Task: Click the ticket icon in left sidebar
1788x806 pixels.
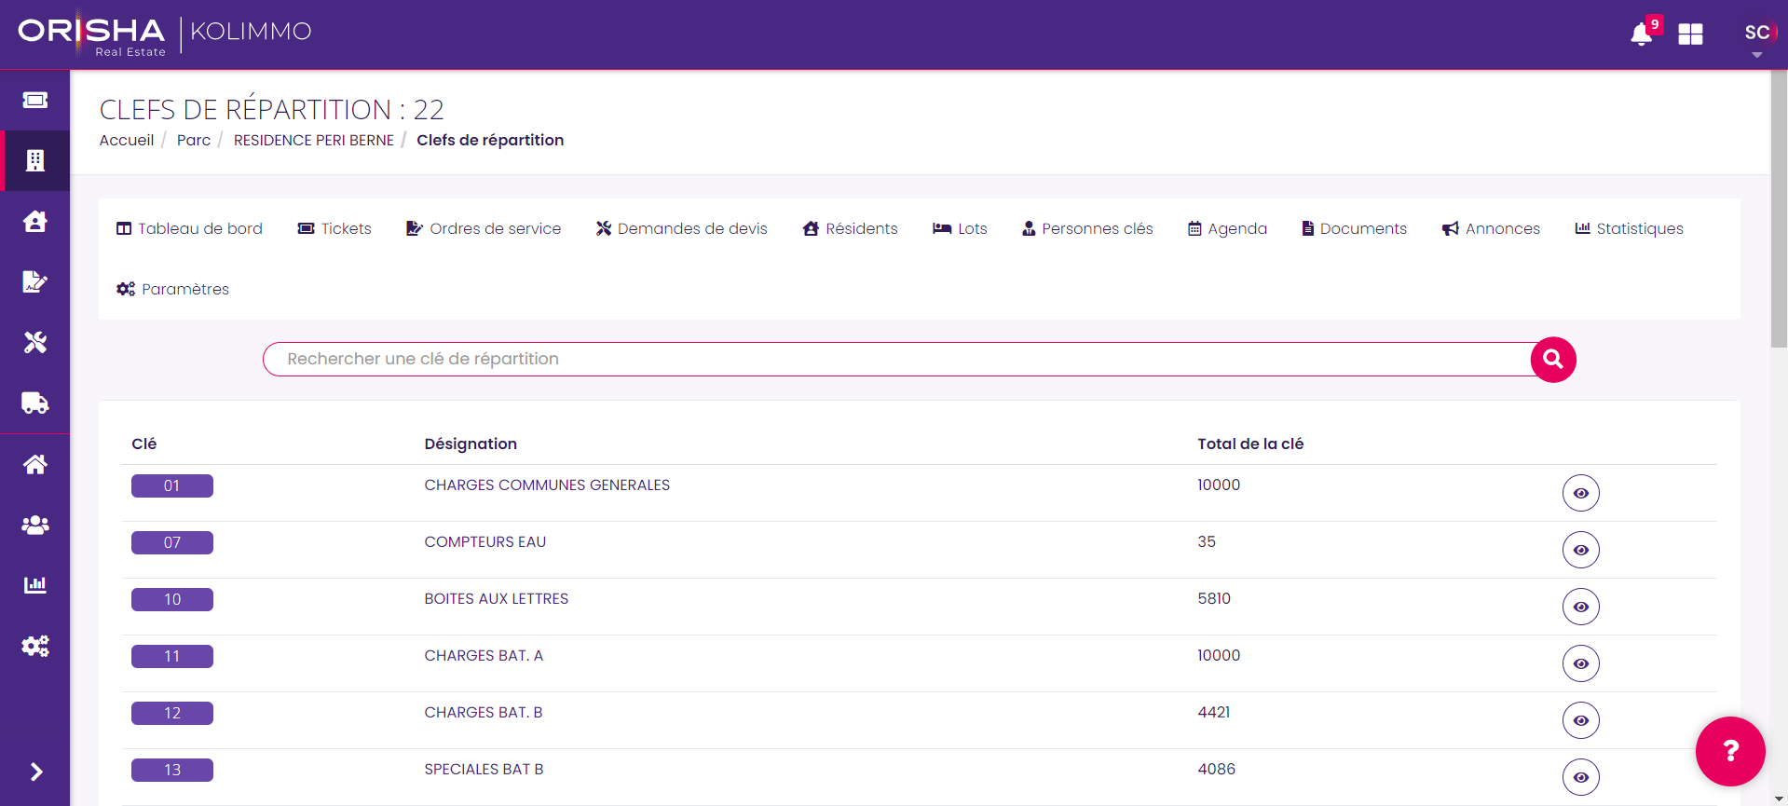Action: [35, 100]
